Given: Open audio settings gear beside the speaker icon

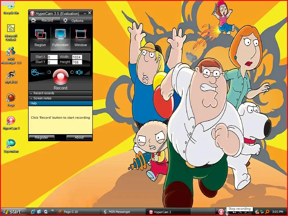Looking at the screenshot, I should click(72, 72).
